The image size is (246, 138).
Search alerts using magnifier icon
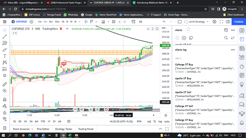226,38
